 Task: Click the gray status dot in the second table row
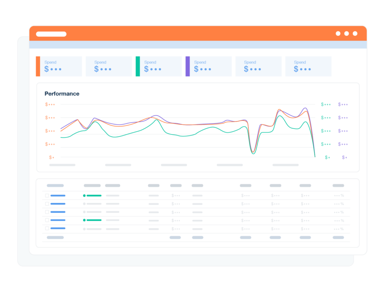click(x=84, y=204)
